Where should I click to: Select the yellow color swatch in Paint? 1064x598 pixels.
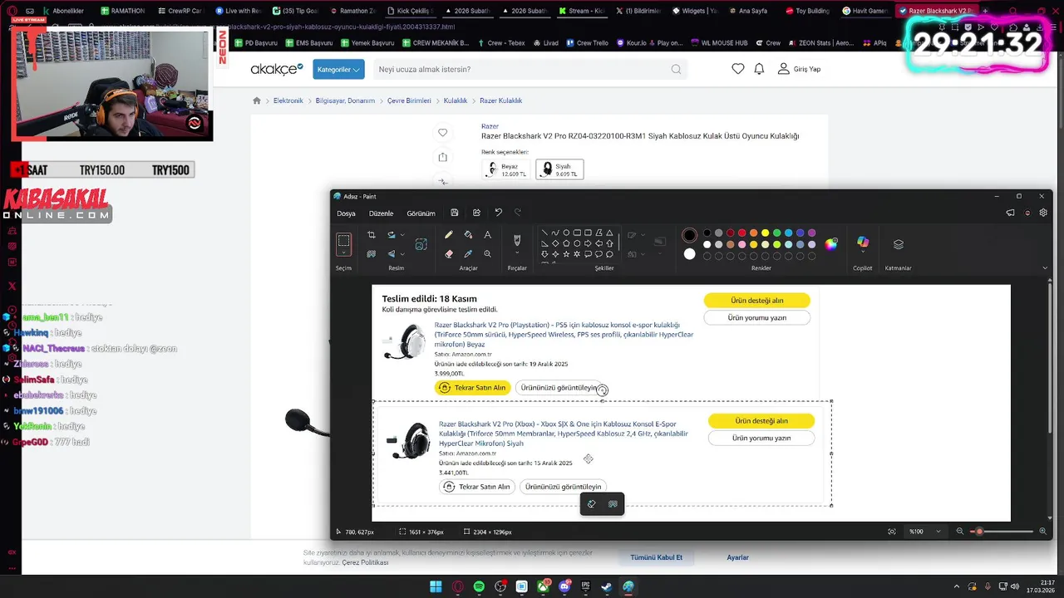point(765,233)
